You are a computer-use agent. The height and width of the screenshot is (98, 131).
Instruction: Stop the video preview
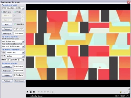tap(34, 92)
